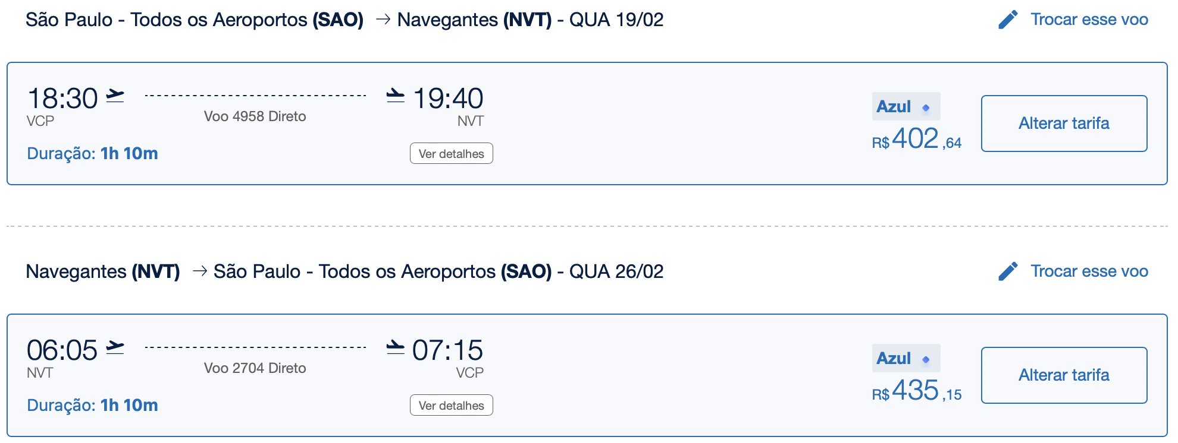Click takeoff plane icon beside 18:30
1178x443 pixels.
(x=115, y=96)
